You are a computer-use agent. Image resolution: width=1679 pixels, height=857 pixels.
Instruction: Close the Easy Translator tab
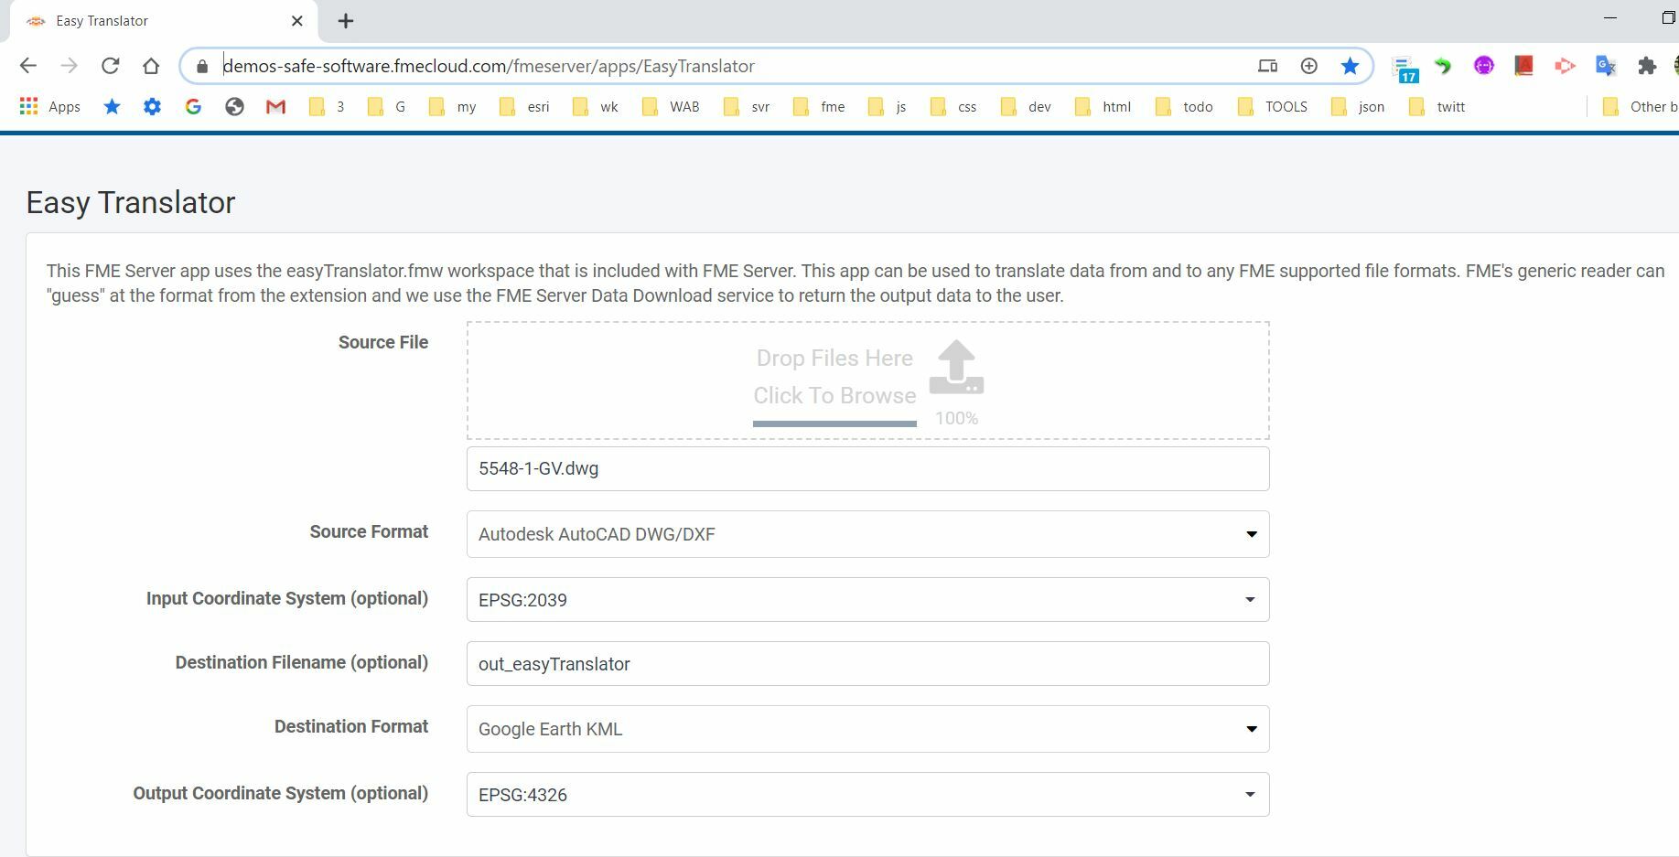coord(296,21)
